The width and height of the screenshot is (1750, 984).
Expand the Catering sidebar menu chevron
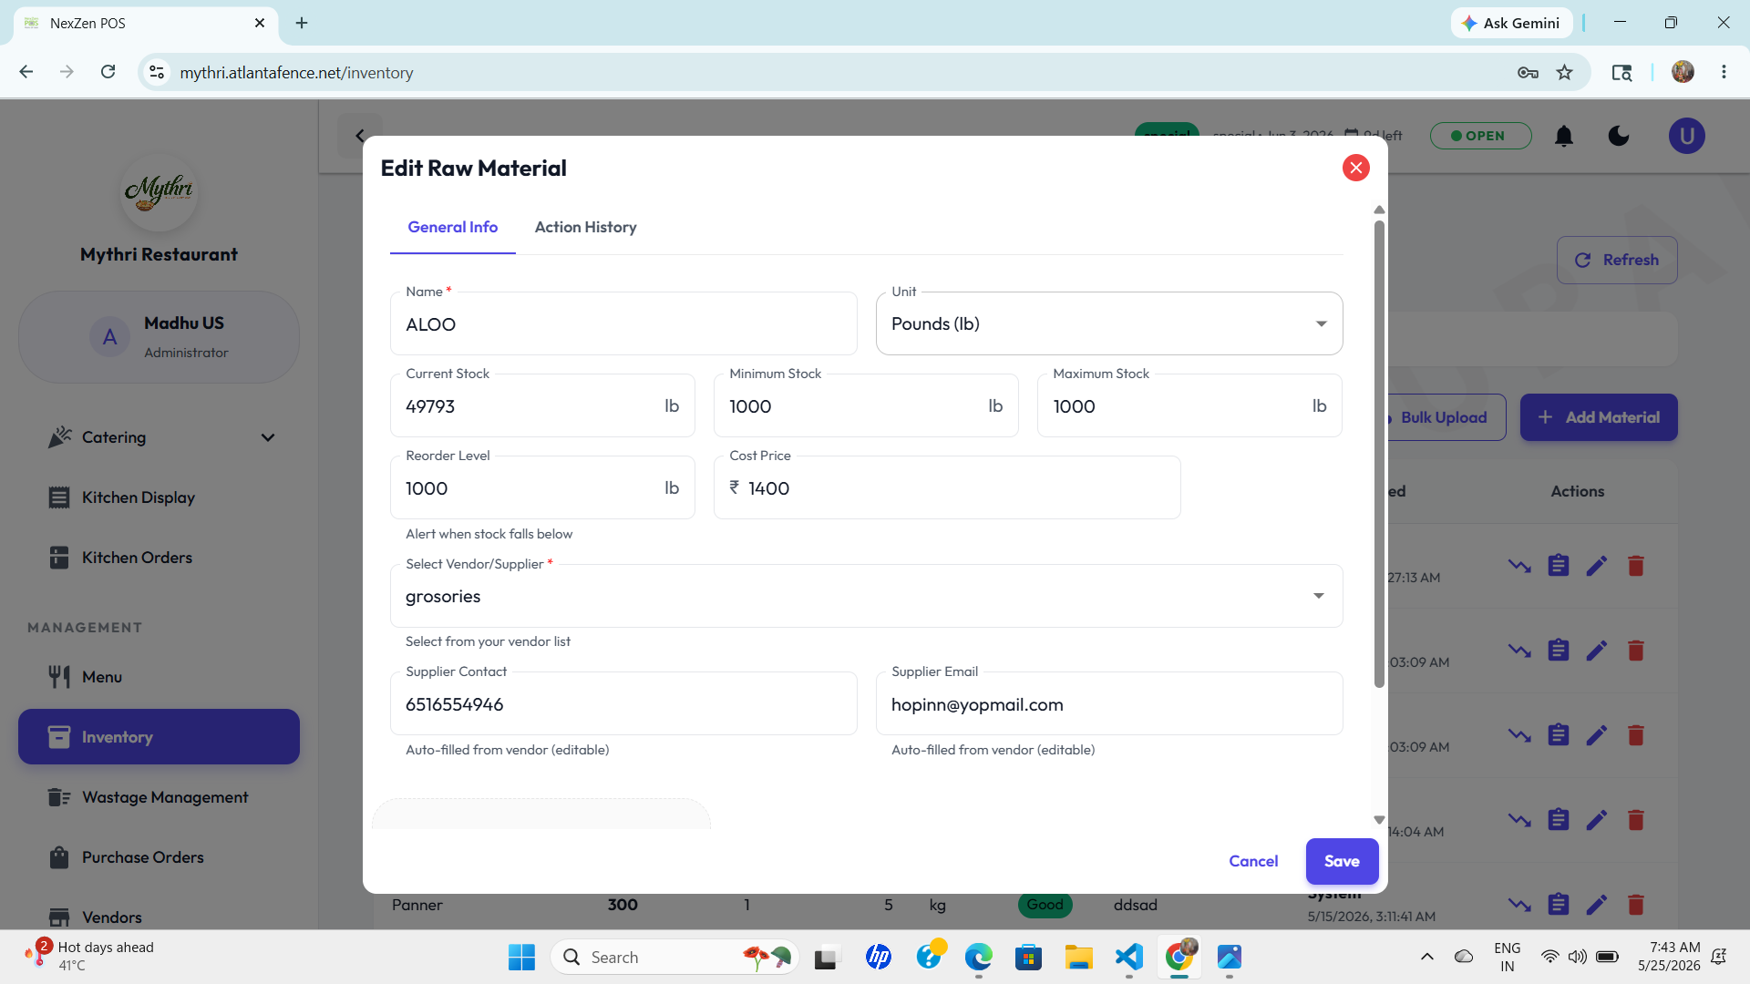click(x=268, y=437)
